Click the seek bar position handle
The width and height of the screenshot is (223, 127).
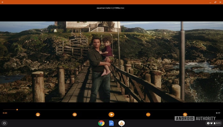pos(17,110)
